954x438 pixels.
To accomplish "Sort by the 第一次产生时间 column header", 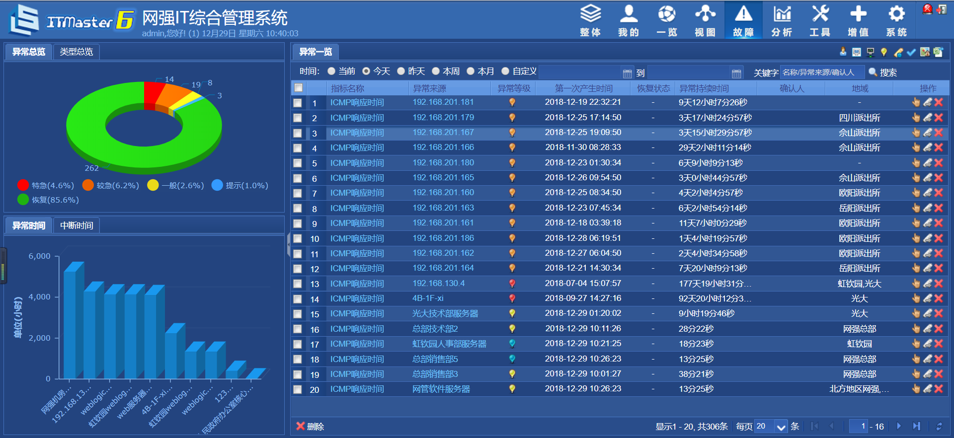I will (584, 88).
